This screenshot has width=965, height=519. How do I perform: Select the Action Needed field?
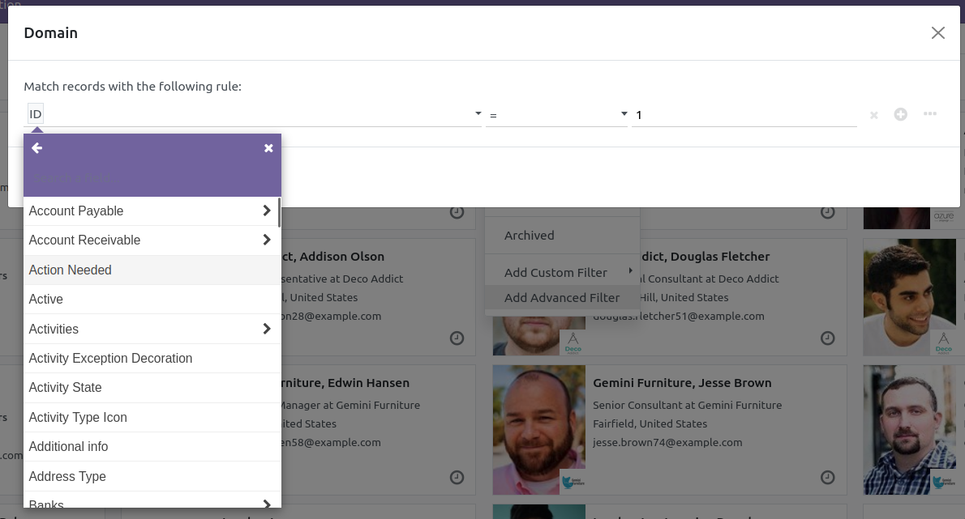click(x=71, y=270)
